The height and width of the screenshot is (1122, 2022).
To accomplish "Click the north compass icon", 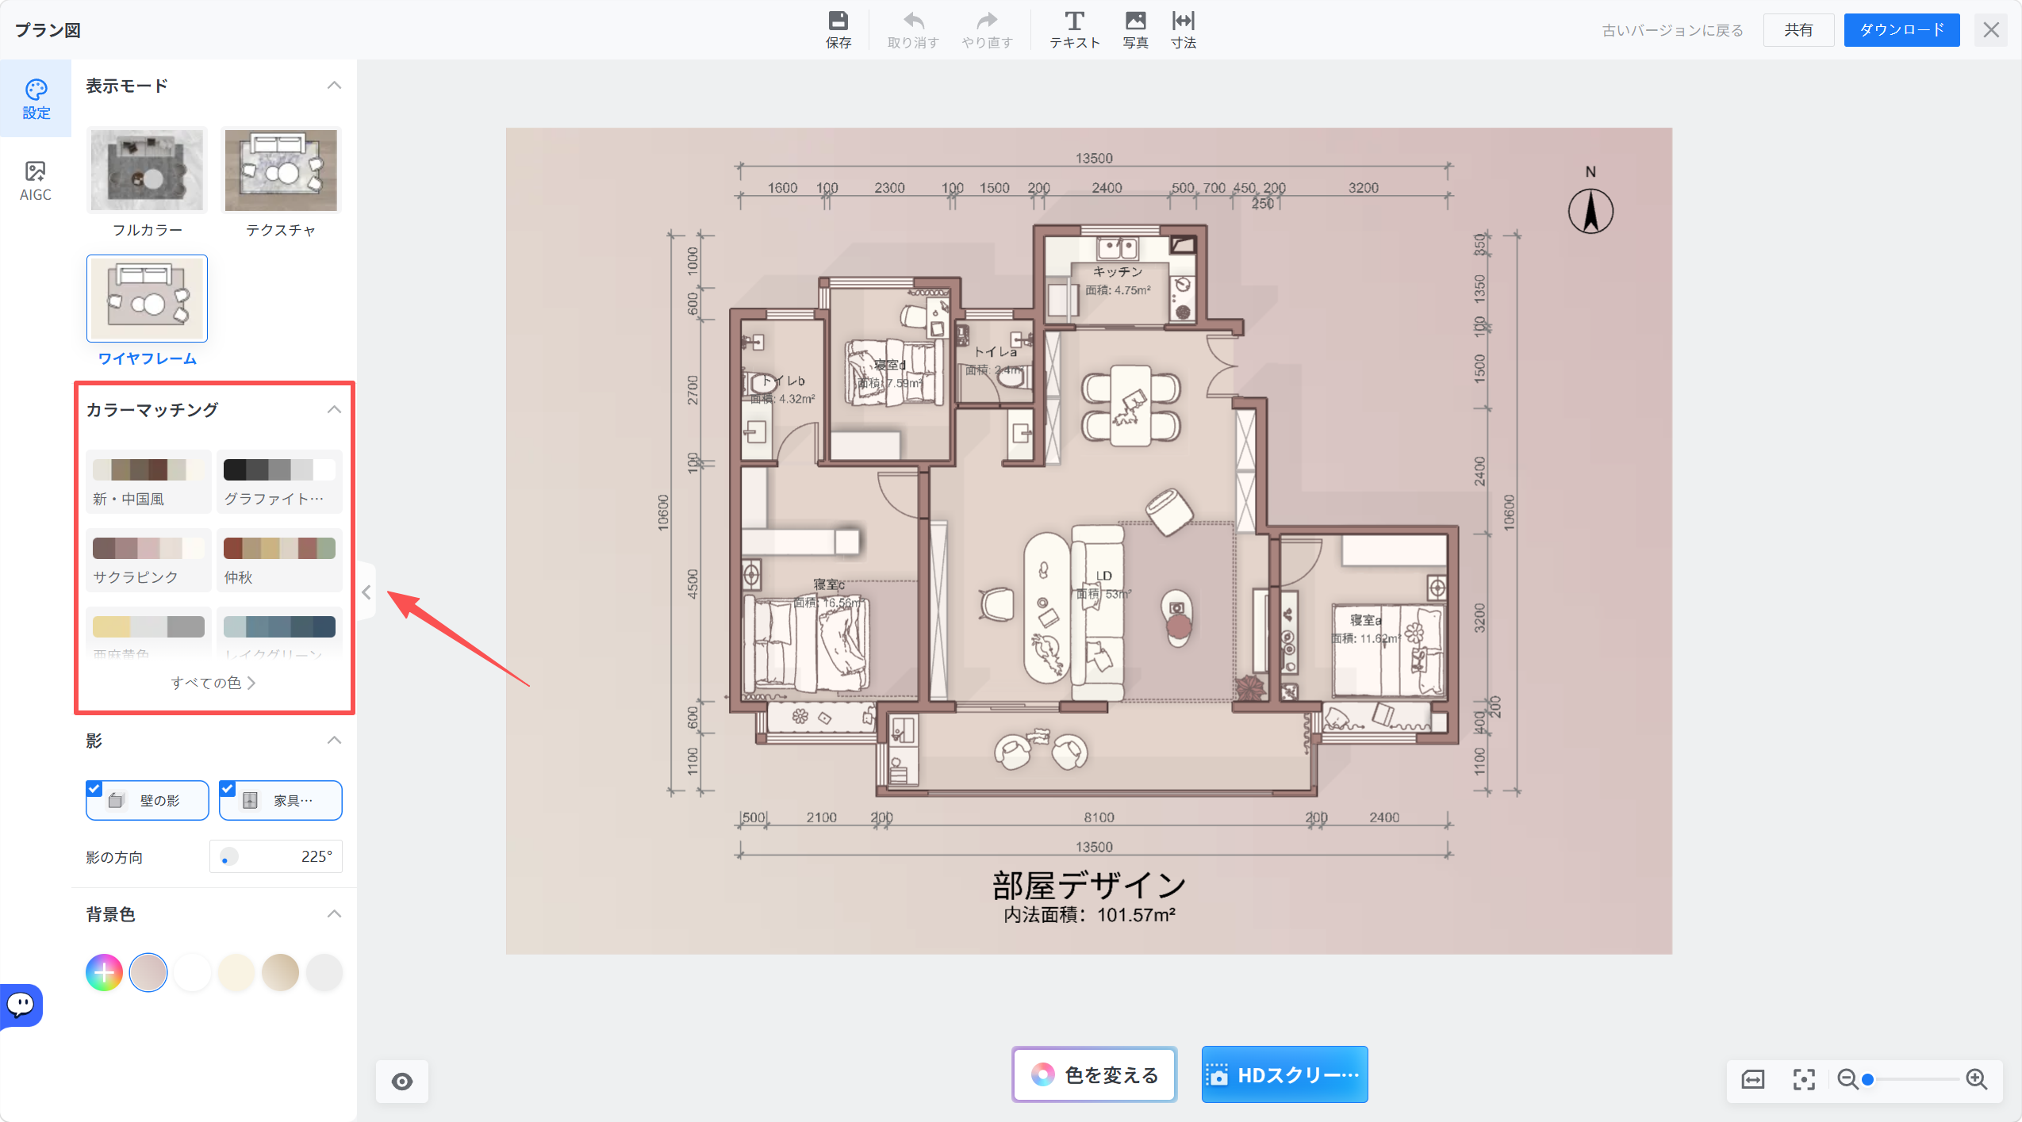I will point(1590,210).
